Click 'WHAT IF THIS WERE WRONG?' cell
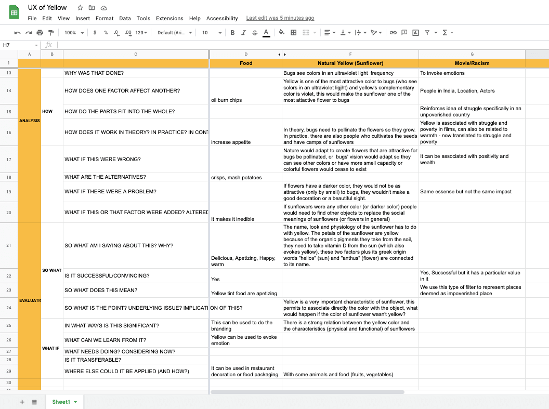This screenshot has width=549, height=409. point(136,160)
